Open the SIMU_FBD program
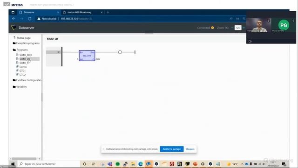 26,55
